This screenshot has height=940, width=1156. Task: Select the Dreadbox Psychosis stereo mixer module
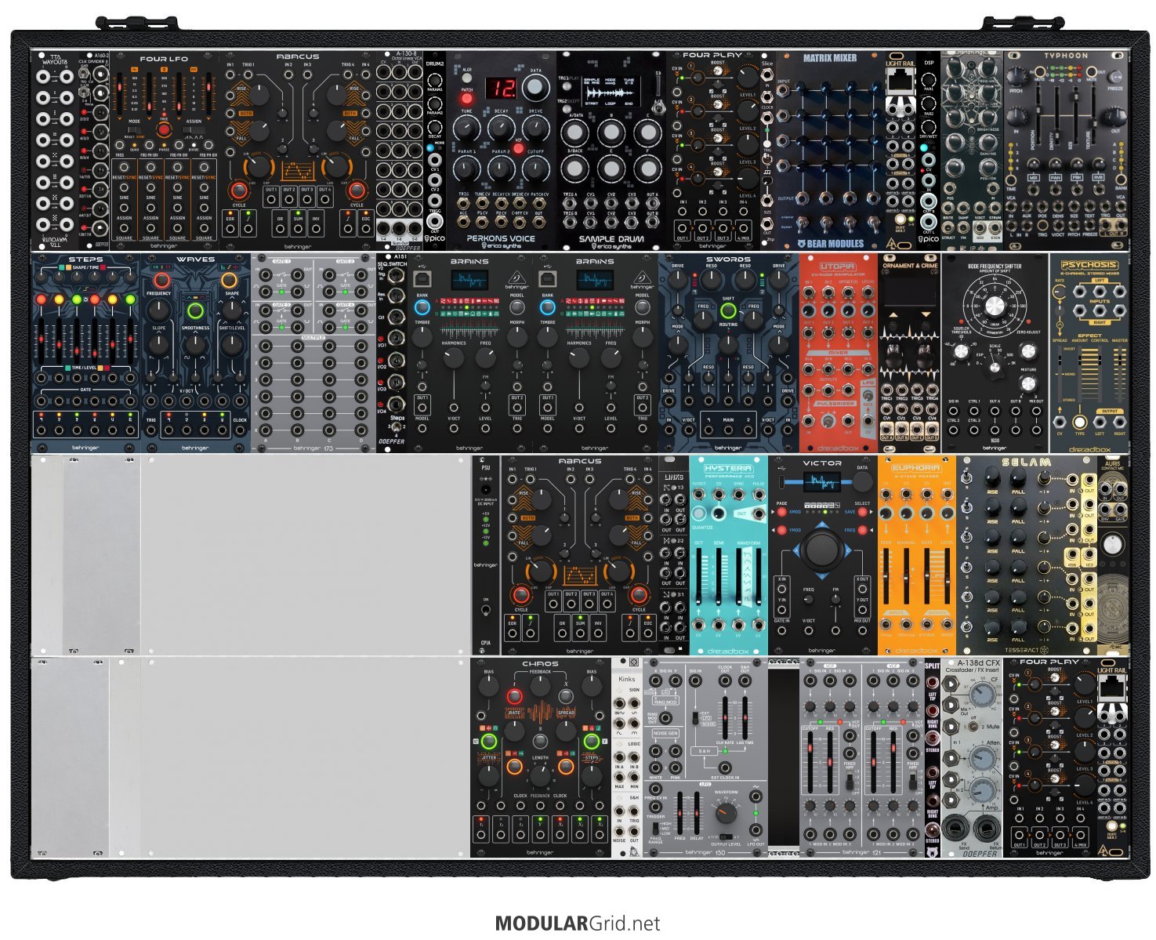coord(1089,352)
